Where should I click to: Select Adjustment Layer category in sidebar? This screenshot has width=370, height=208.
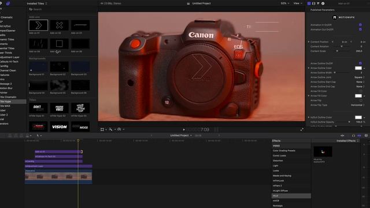pyautogui.click(x=13, y=57)
